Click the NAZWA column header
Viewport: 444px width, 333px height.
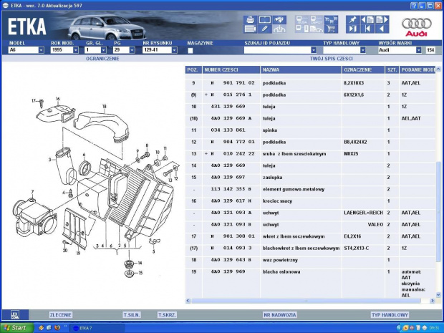tap(301, 70)
